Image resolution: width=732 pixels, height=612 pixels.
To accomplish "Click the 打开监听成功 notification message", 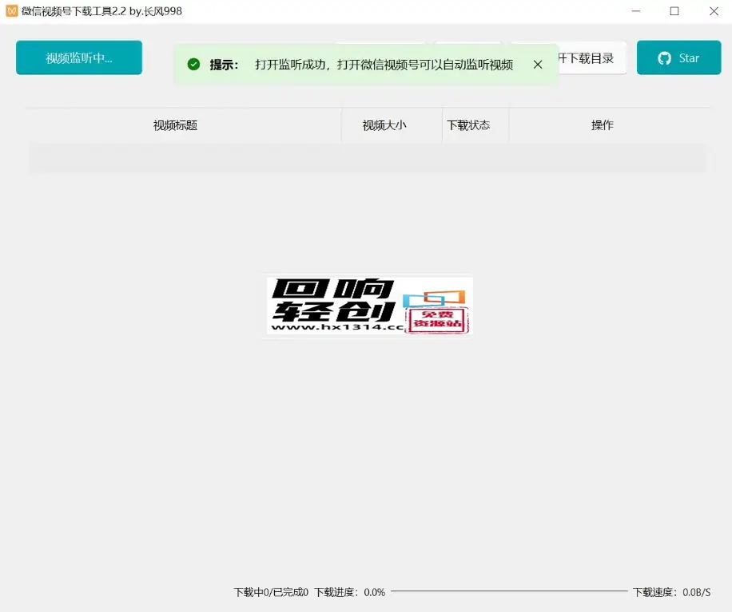I will 384,65.
